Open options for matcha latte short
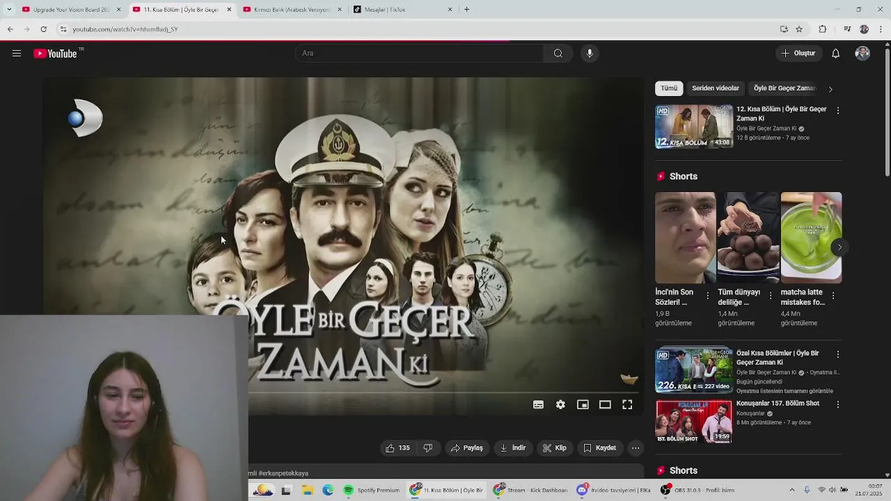 pyautogui.click(x=833, y=296)
